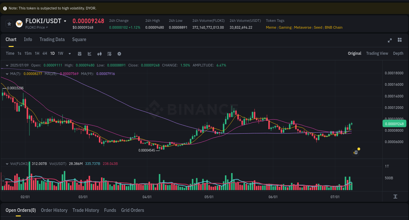
Task: Switch chart to Depth view
Action: pyautogui.click(x=398, y=53)
